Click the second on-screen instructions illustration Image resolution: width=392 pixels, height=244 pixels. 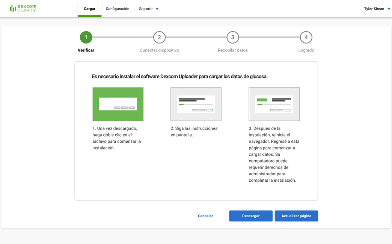[x=196, y=104]
